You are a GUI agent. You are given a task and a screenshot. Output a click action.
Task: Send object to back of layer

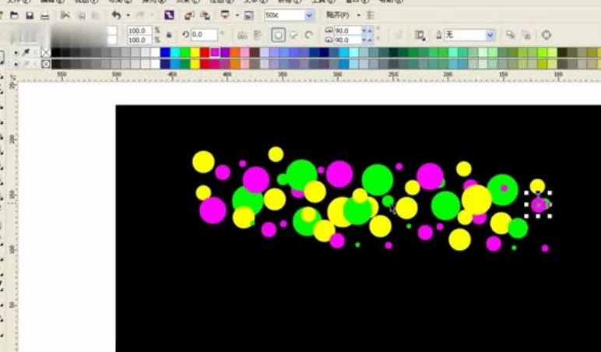pos(526,35)
